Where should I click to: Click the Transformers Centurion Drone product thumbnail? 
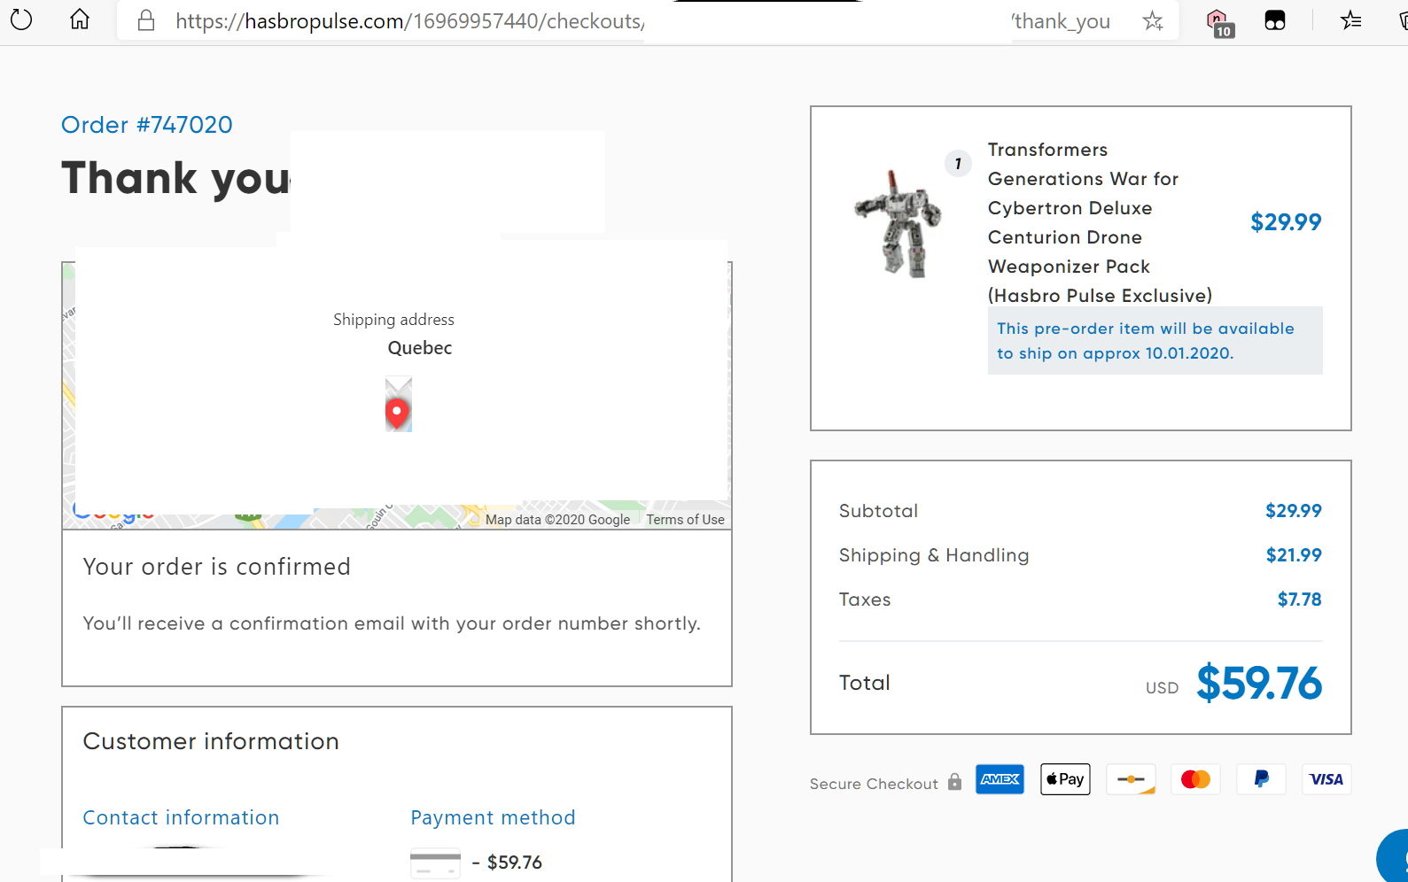tap(897, 224)
